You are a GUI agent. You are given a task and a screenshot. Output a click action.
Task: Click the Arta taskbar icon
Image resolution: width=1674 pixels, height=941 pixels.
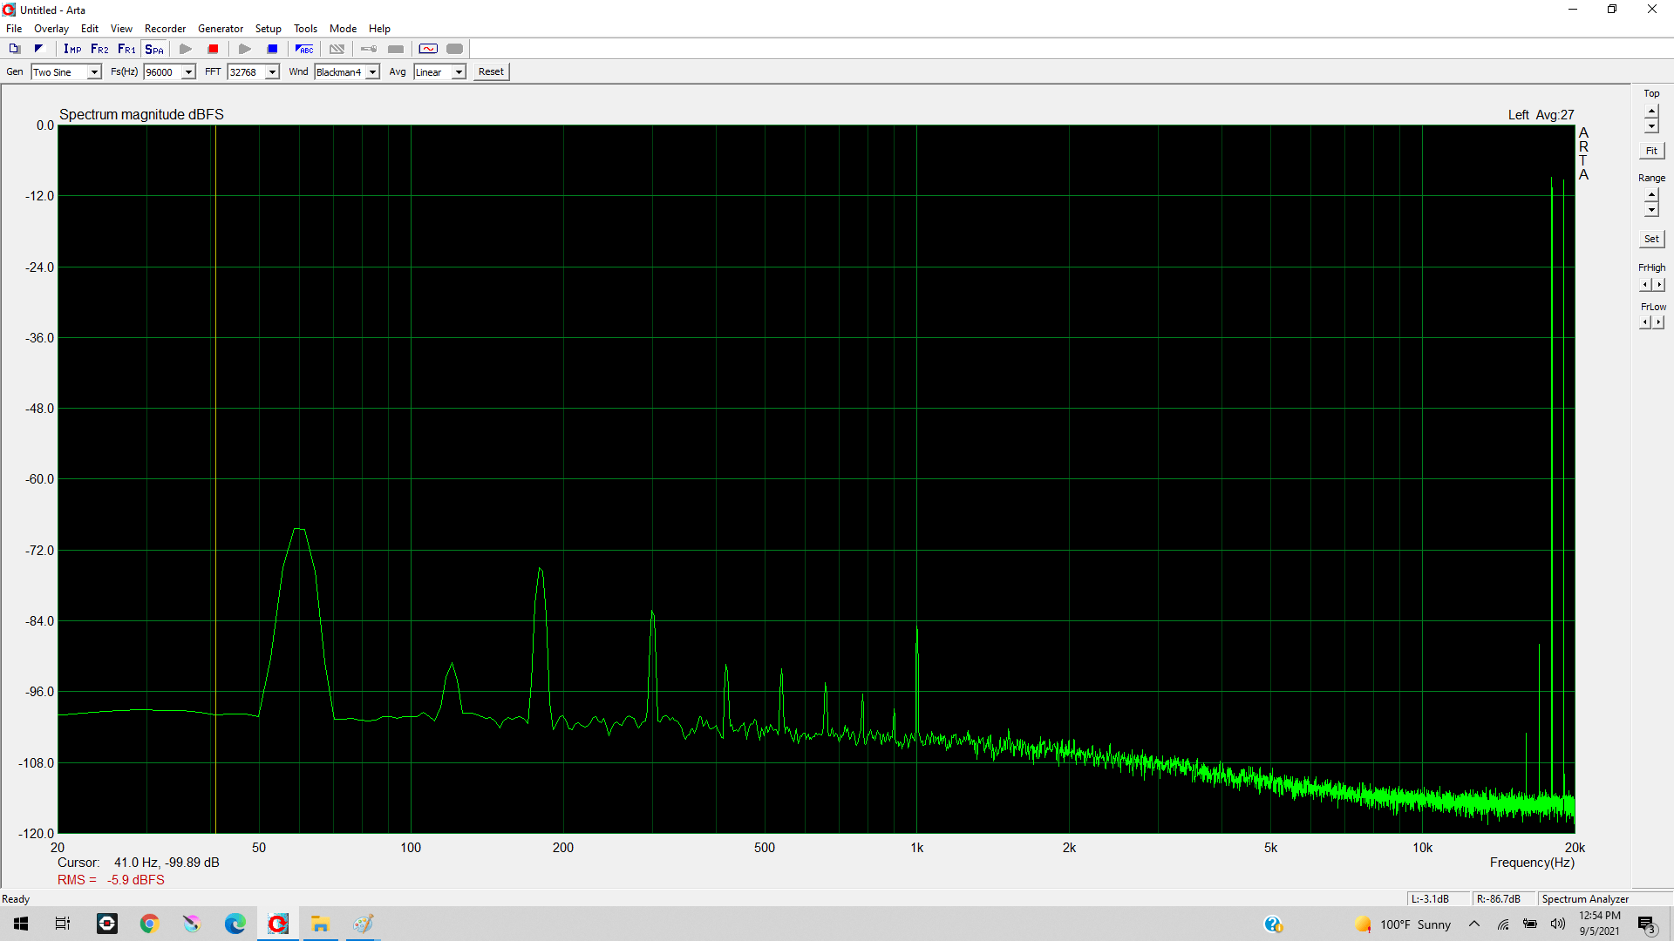277,924
